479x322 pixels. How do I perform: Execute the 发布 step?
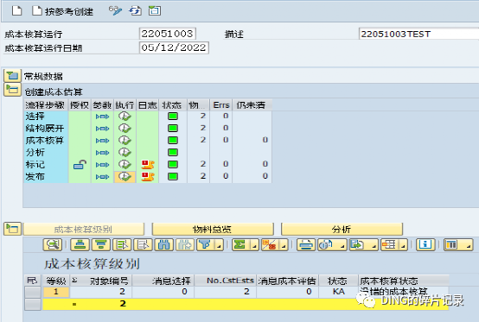125,177
